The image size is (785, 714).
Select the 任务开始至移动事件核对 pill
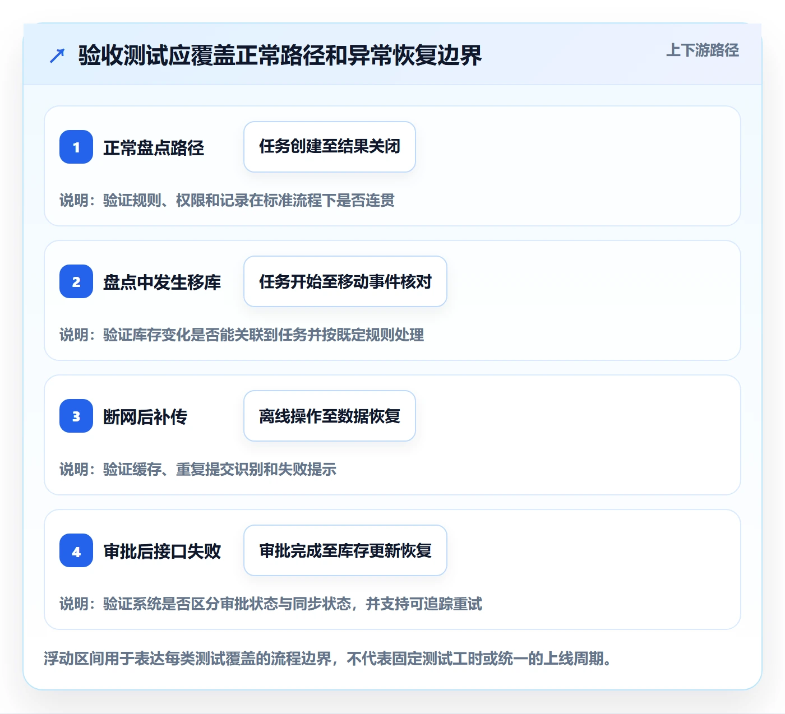pyautogui.click(x=345, y=281)
